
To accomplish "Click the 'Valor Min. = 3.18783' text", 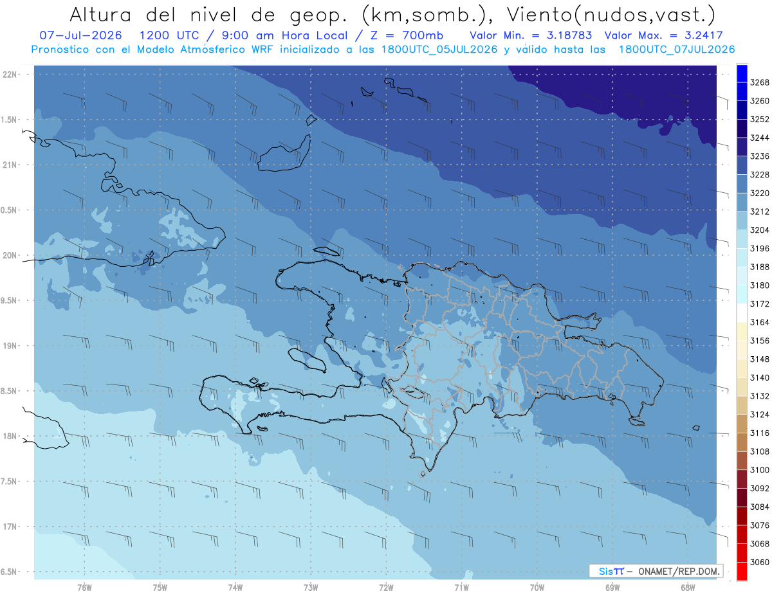I will [x=531, y=35].
